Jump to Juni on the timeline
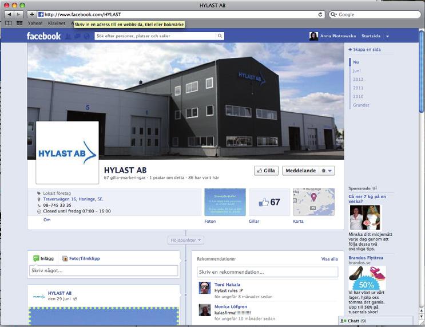 pyautogui.click(x=357, y=70)
